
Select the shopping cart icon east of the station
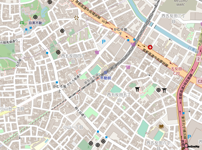tap(128, 67)
